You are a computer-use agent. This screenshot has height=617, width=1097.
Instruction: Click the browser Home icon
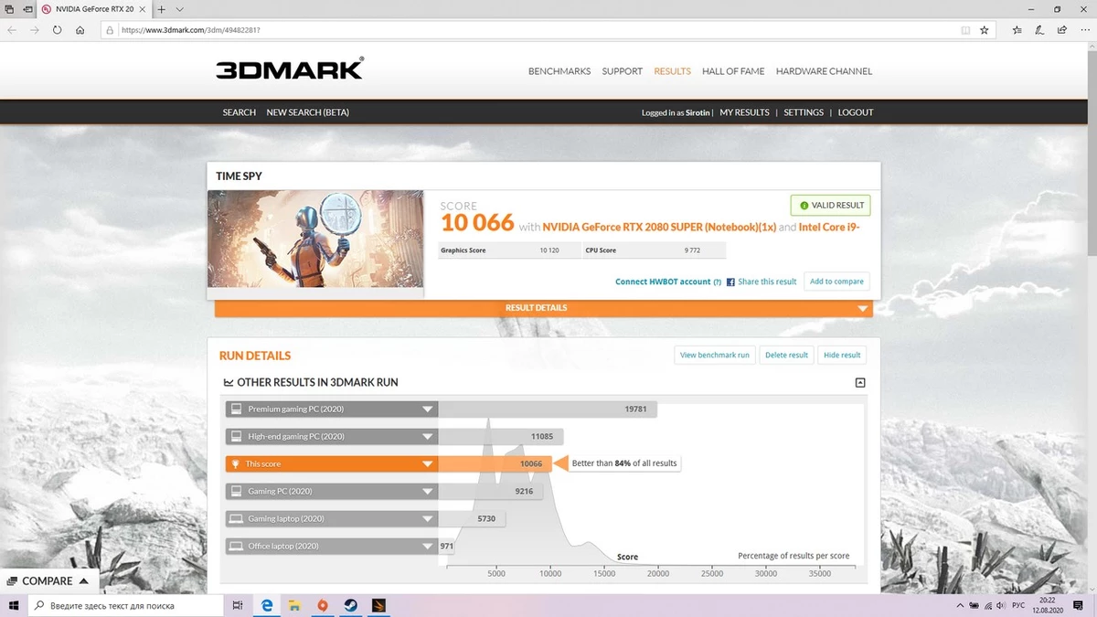pyautogui.click(x=80, y=30)
